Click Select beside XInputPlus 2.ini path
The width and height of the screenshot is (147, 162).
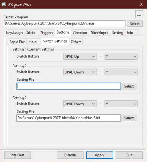point(129,118)
